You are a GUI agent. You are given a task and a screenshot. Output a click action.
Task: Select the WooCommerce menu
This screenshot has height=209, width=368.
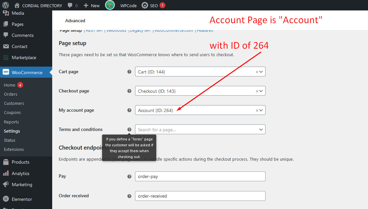tap(26, 72)
